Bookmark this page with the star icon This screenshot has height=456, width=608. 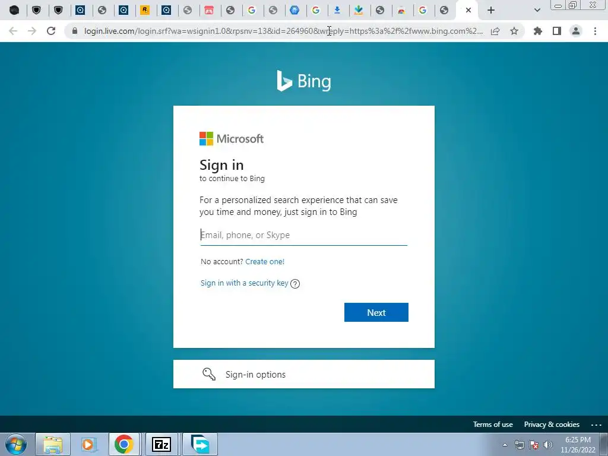(514, 31)
